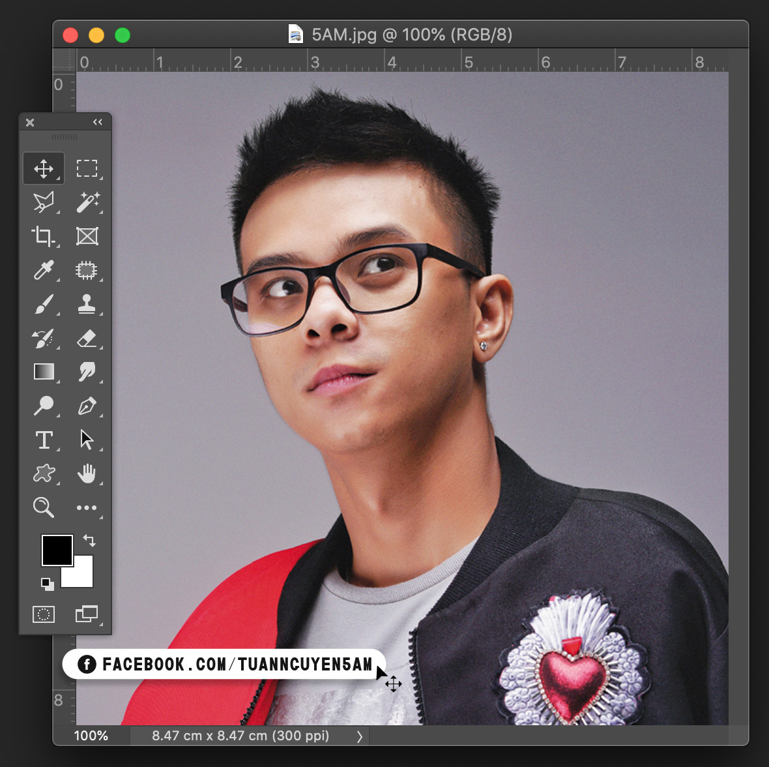This screenshot has height=767, width=769.
Task: Toggle Quick Mask mode
Action: click(44, 614)
